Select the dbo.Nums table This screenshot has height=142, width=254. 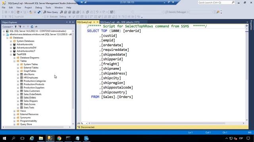coord(29,74)
